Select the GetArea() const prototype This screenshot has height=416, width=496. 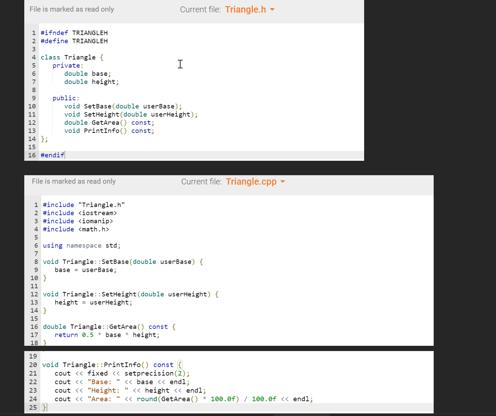[x=109, y=122]
